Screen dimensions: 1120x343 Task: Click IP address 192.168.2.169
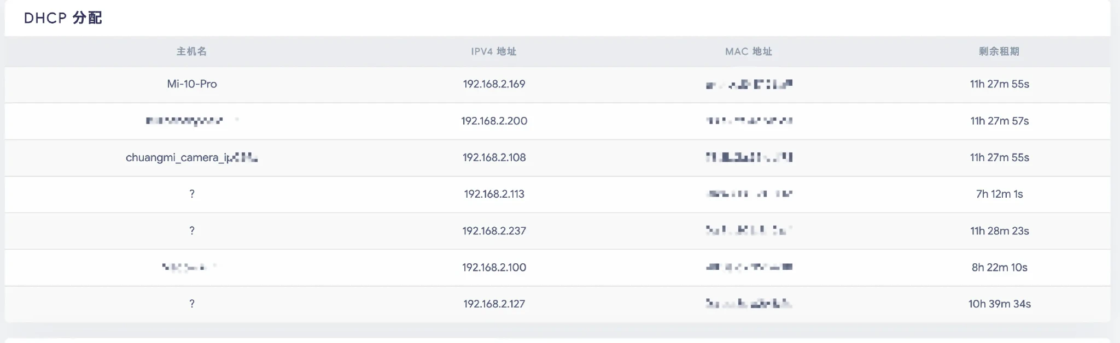point(494,84)
